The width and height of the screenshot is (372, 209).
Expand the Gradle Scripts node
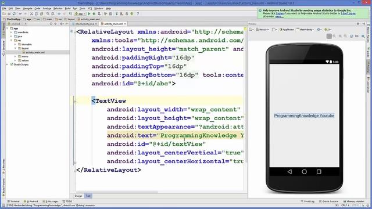coord(8,64)
